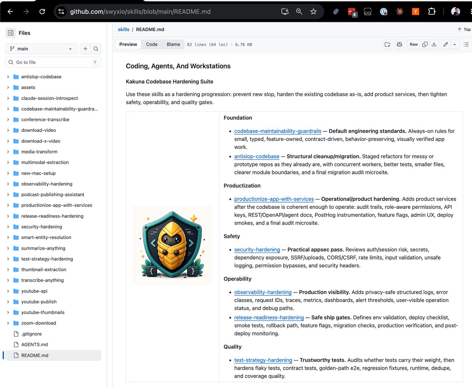Expand the youtube-api folder chevron

[8, 291]
